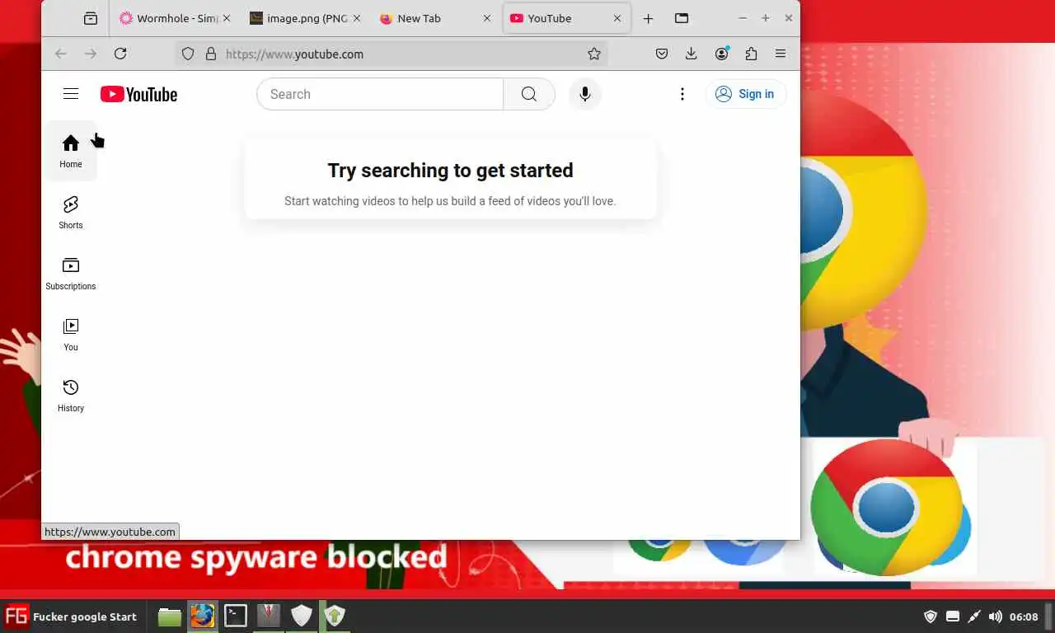Click the suit and tie taskbar icon

coord(269,616)
